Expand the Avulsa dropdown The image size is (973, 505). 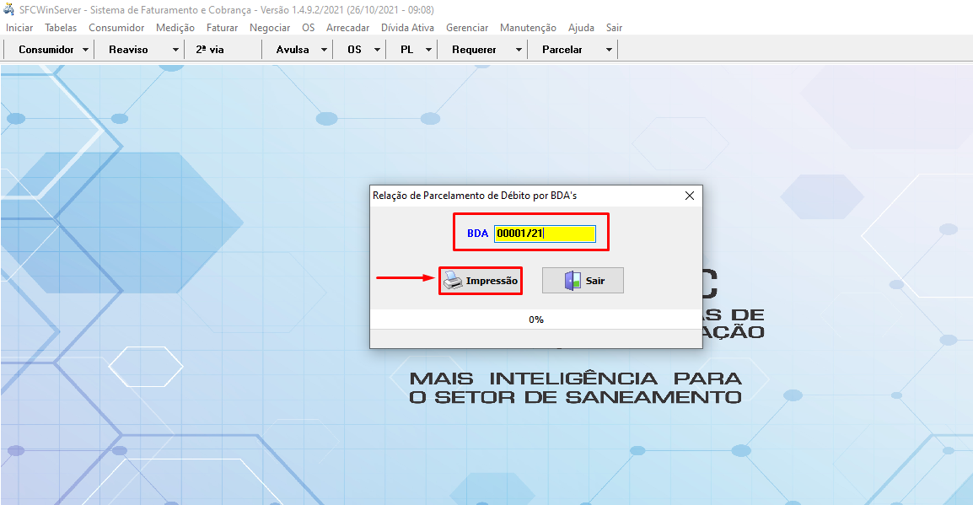tap(325, 49)
